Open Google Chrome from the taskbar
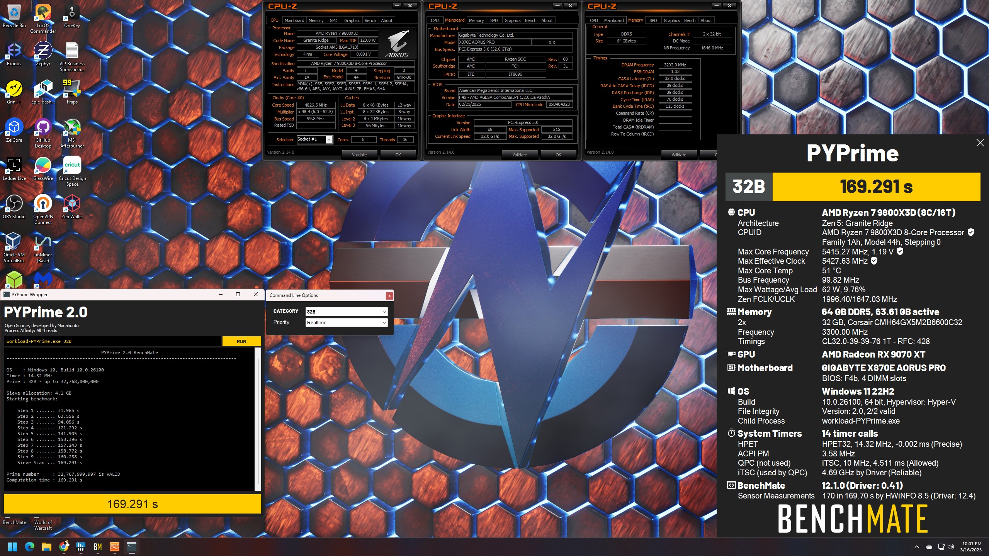 click(x=64, y=546)
